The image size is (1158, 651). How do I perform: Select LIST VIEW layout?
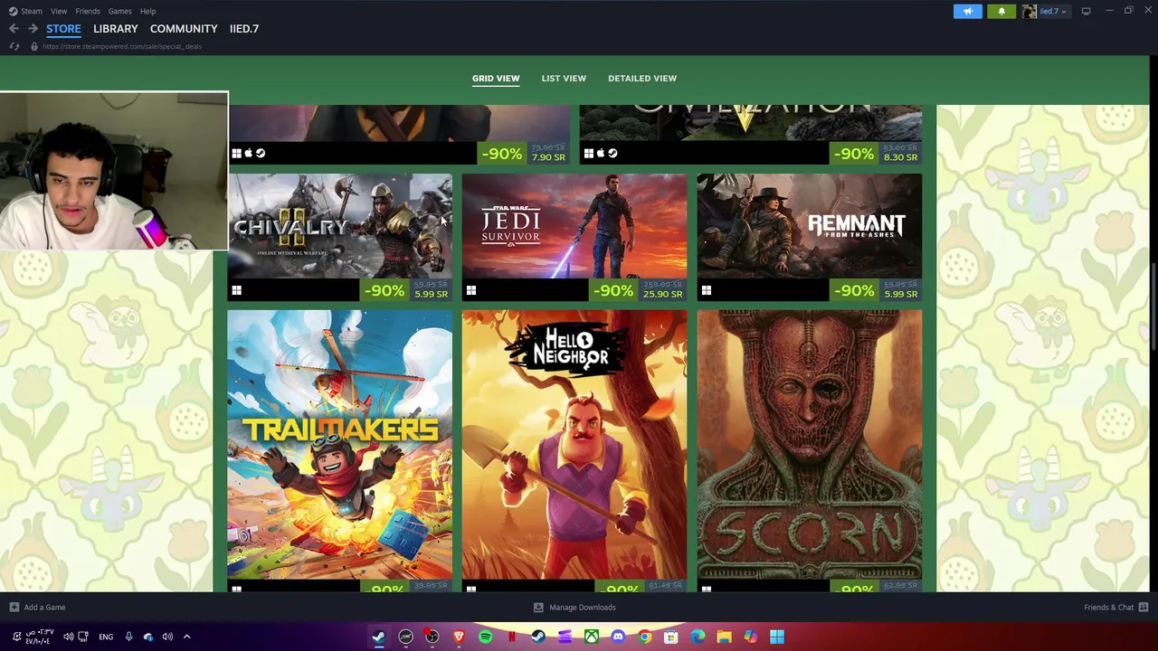[564, 78]
